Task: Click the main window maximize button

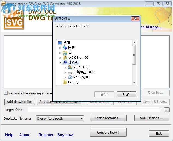Action: pos(158,4)
